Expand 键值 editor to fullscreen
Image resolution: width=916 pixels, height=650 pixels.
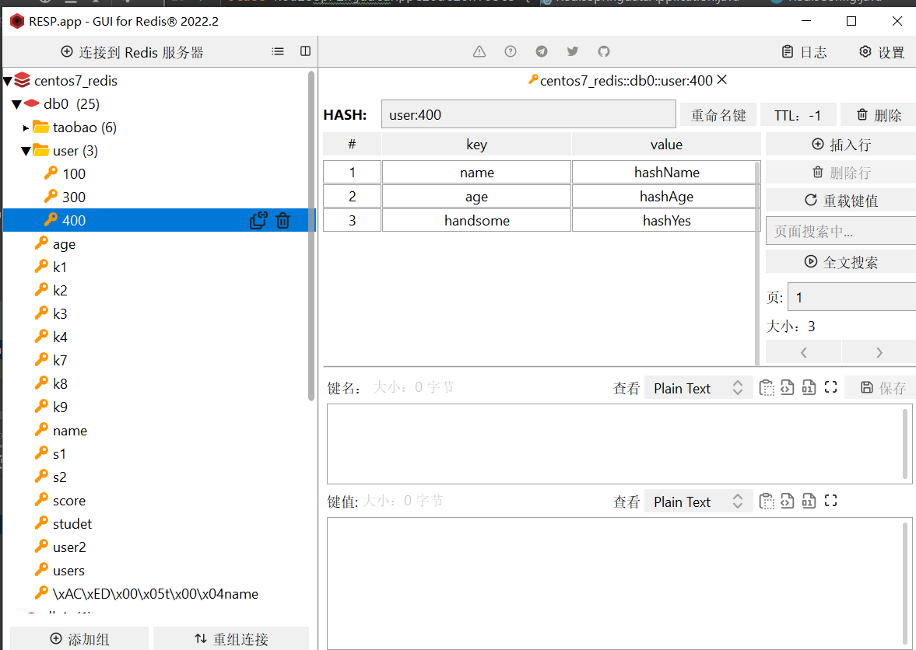coord(830,500)
